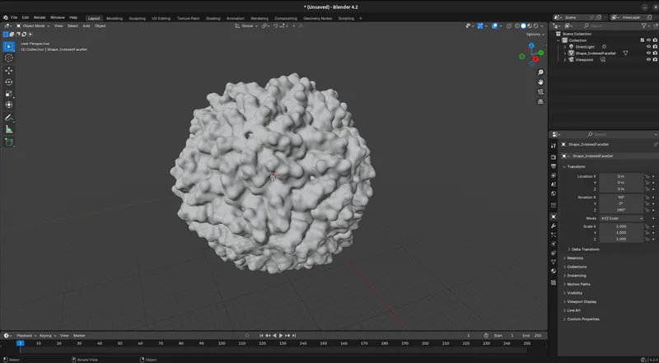Toggle Collection exclude checkbox in outliner
This screenshot has width=659, height=363.
(643, 40)
